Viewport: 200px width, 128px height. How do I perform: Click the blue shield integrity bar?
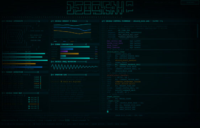pos(22,67)
